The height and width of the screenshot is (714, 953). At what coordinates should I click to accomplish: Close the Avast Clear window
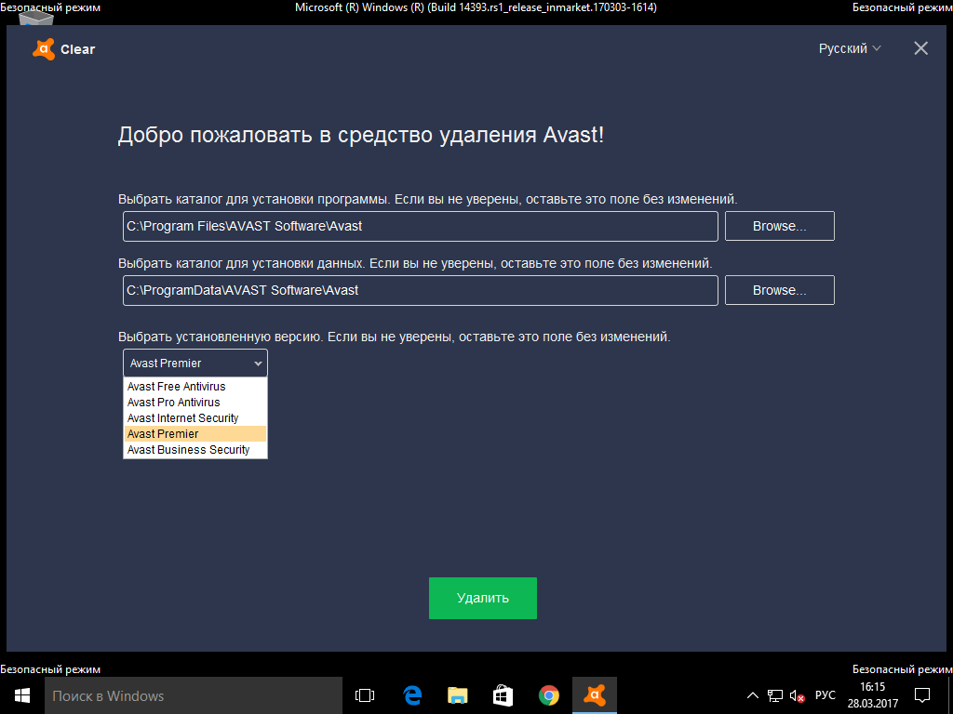920,48
